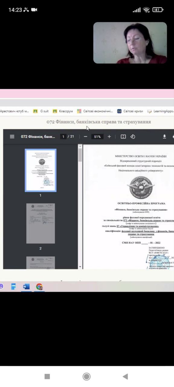The image size is (174, 387).
Task: Open the G suit bookmark
Action: point(41,111)
